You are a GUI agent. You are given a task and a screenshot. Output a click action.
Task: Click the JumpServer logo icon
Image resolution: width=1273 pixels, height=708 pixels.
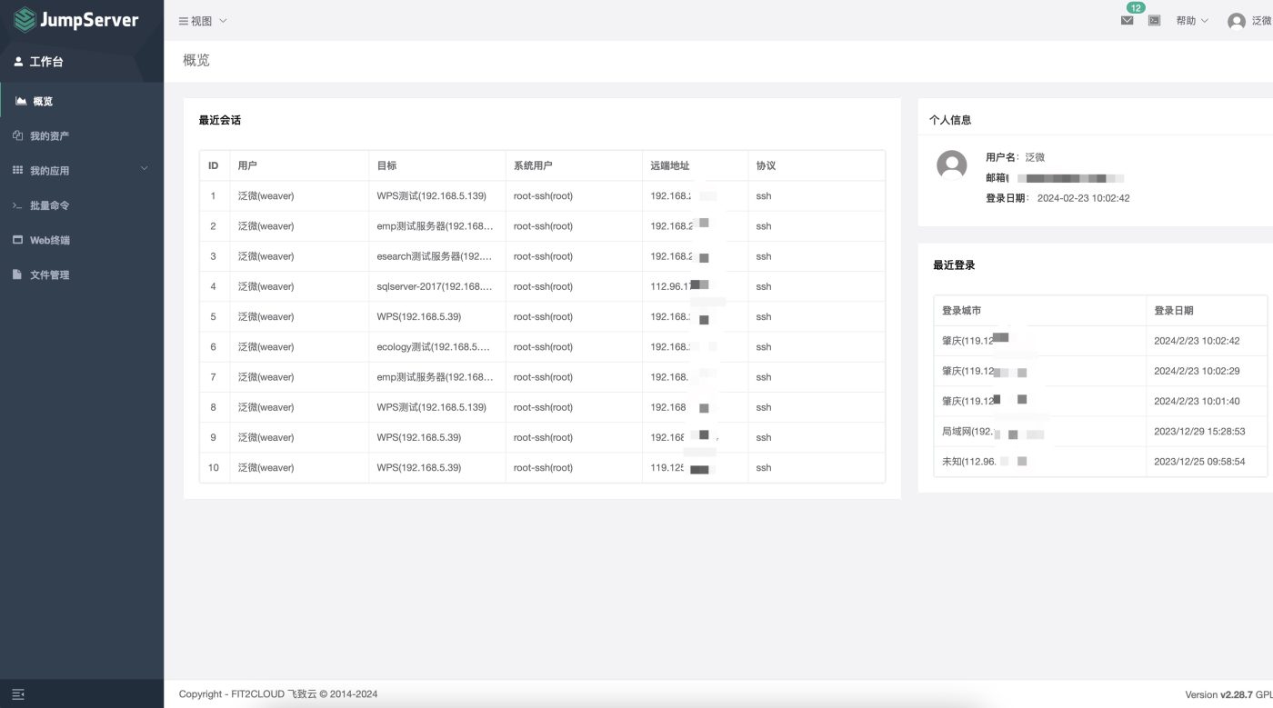click(x=25, y=20)
